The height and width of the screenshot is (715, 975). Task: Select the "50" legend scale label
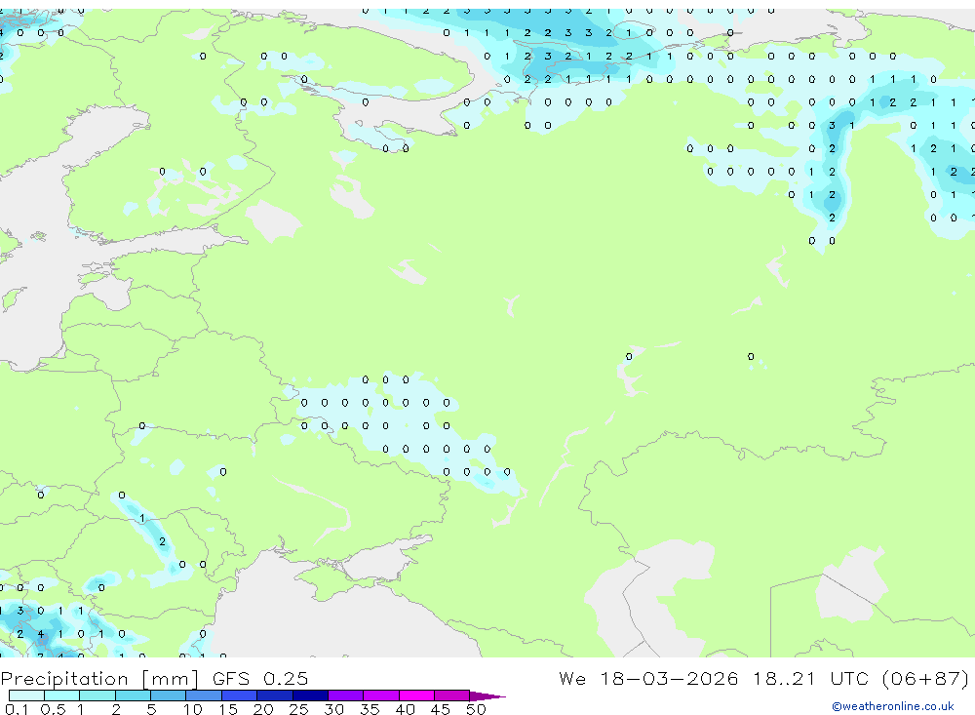point(476,709)
